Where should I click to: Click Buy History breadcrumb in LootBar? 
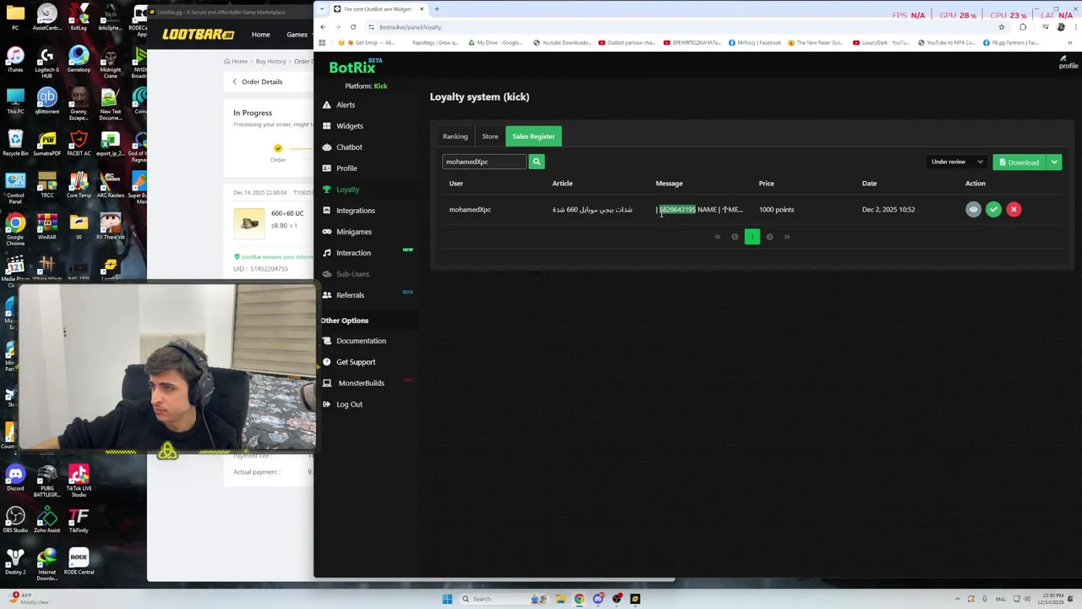[x=271, y=61]
